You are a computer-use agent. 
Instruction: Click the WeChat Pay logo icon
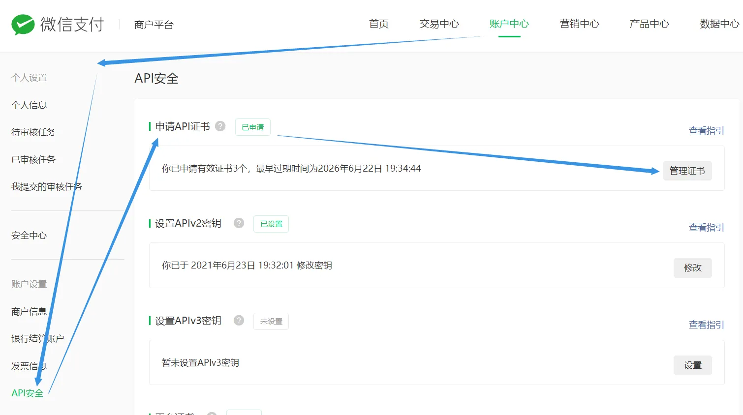click(x=23, y=25)
